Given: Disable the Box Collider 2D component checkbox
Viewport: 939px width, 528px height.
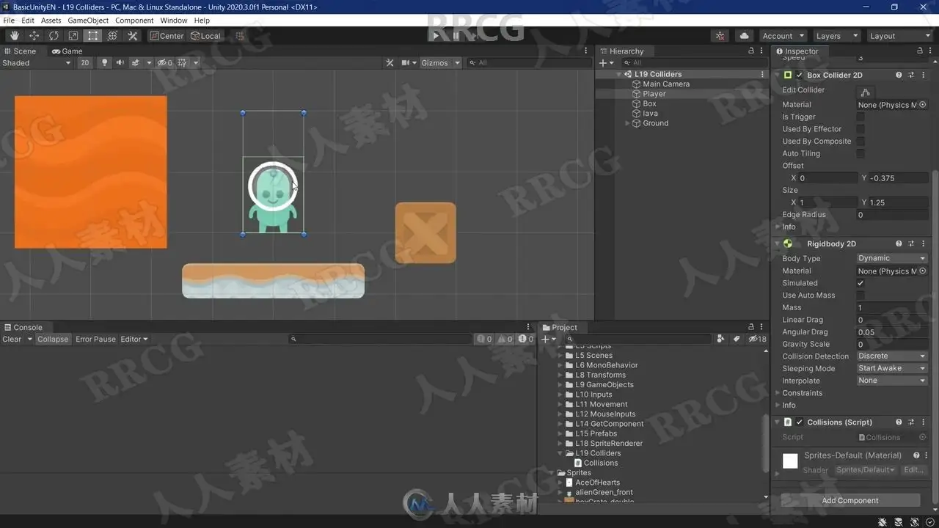Looking at the screenshot, I should click(x=800, y=75).
